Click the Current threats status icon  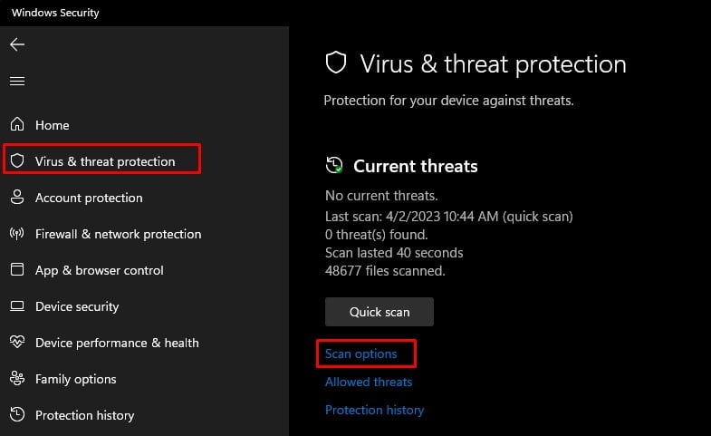point(334,166)
